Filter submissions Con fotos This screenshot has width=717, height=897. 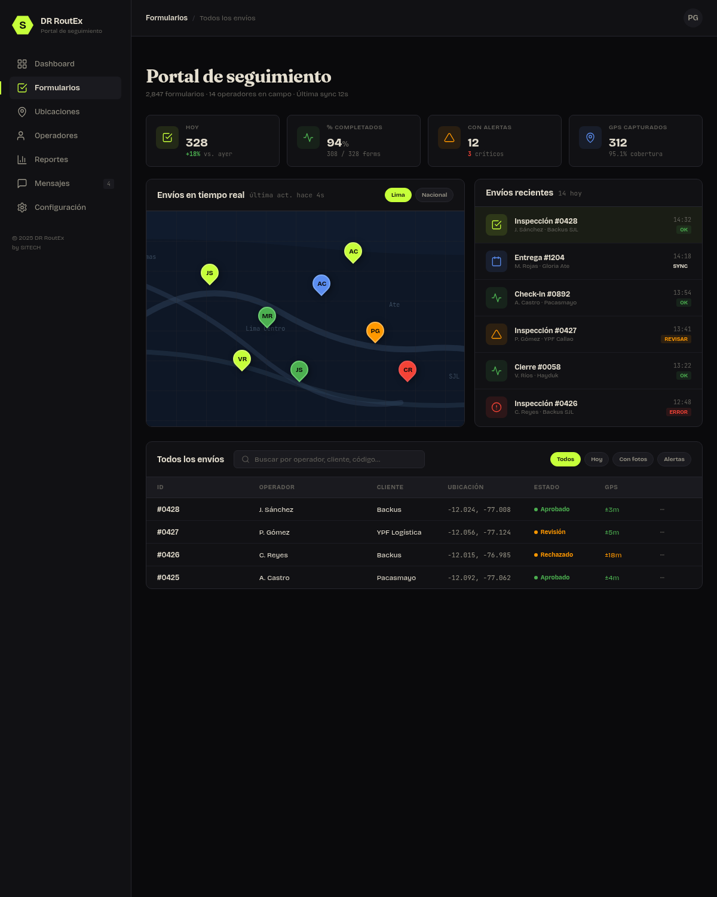pos(633,459)
